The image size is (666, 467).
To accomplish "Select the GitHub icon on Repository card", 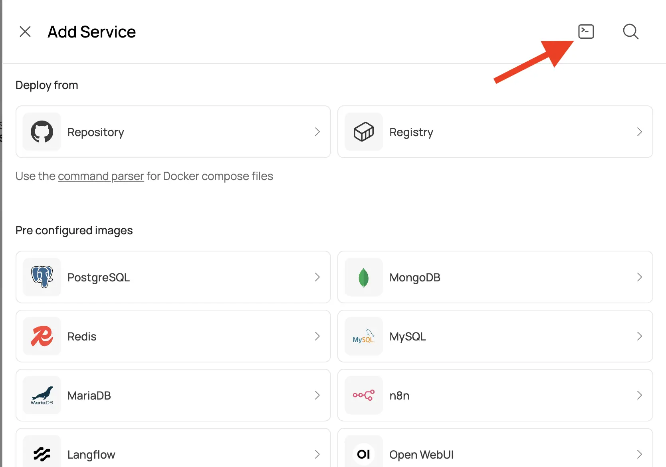I will [x=42, y=132].
